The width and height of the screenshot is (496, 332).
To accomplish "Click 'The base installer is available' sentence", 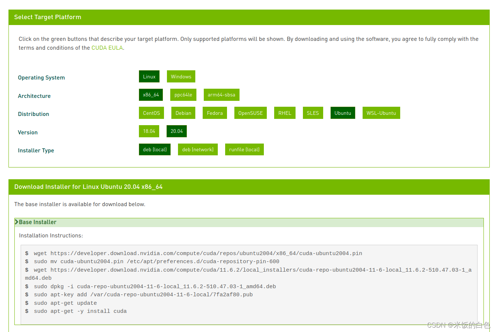I will pyautogui.click(x=80, y=204).
